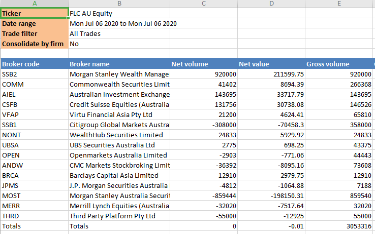
Task: Click the Broker code header cell
Action: (35, 64)
